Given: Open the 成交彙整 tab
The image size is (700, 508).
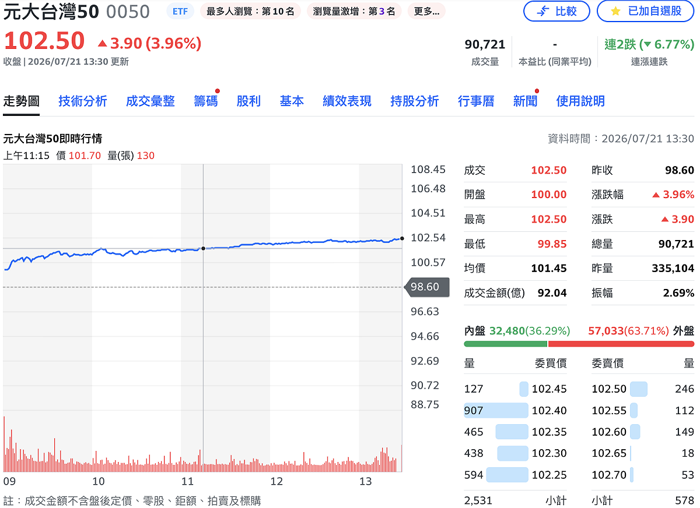Looking at the screenshot, I should tap(150, 101).
